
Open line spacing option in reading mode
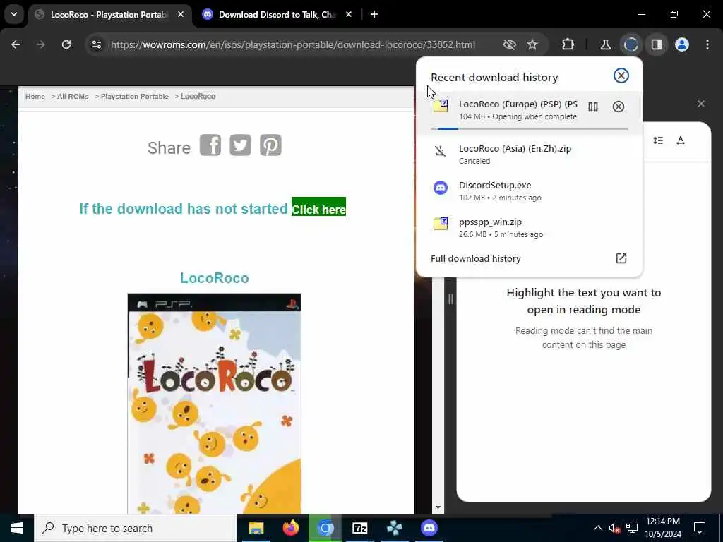(658, 140)
